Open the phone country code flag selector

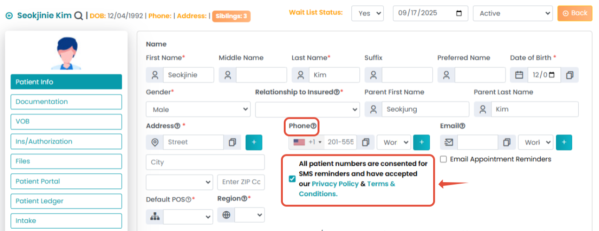click(306, 142)
